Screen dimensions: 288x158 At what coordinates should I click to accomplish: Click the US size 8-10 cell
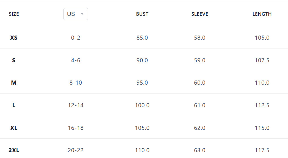coord(76,83)
